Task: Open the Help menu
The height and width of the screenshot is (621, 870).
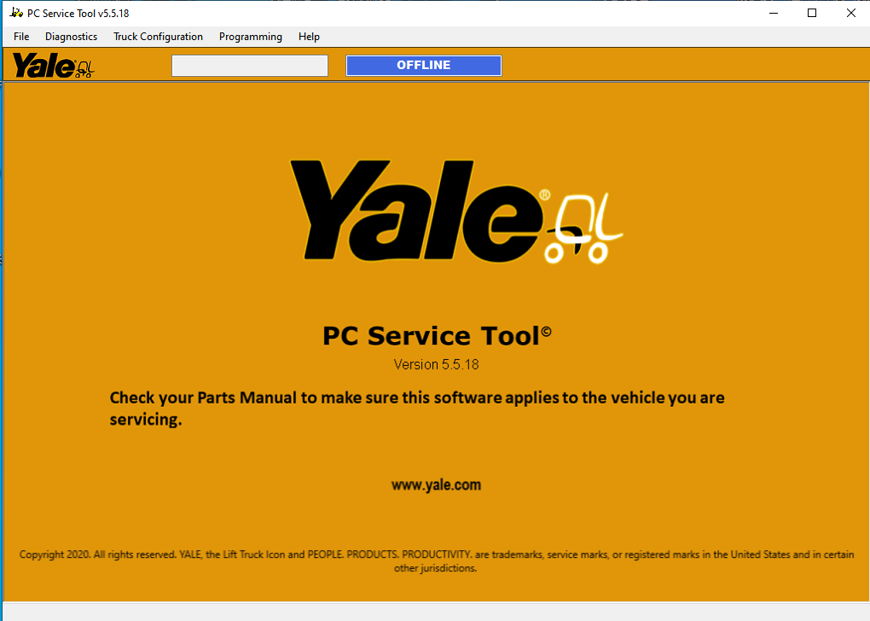Action: click(x=309, y=37)
